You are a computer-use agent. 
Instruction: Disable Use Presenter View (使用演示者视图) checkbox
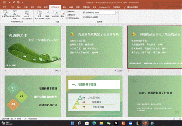coord(83,17)
